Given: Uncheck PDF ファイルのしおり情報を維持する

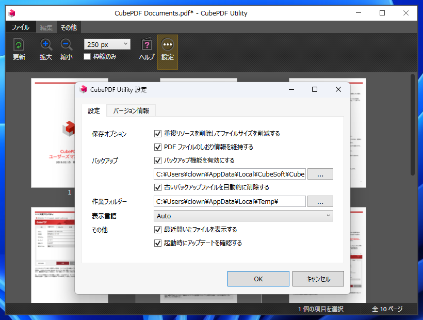Looking at the screenshot, I should click(158, 147).
